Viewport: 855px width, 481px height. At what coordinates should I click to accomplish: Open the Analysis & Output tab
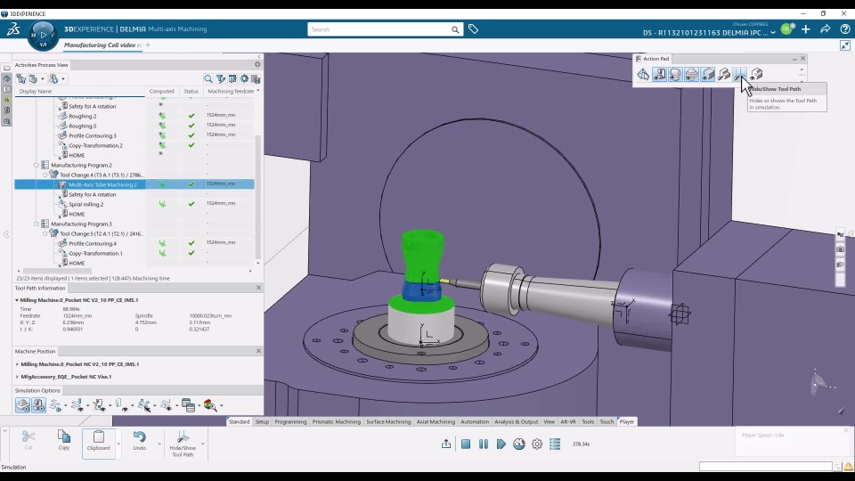point(516,422)
